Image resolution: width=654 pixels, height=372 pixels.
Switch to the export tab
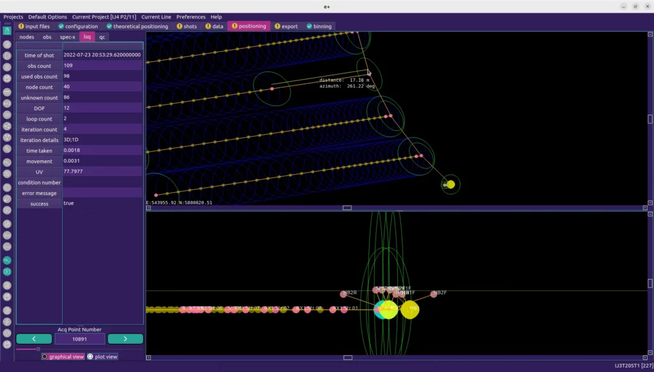(x=286, y=26)
